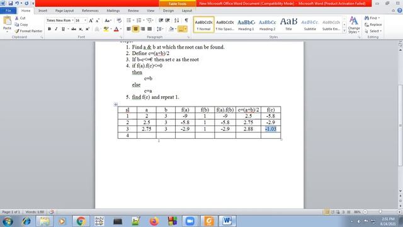Screen dimensions: 403x227
Task: Open Google Chrome from the taskbar
Action: tap(81, 221)
